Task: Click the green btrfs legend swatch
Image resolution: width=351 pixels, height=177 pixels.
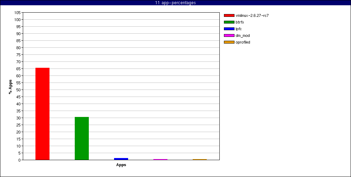Action: pyautogui.click(x=229, y=22)
